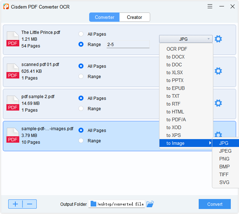The width and height of the screenshot is (239, 214).
Task: Click pdf sample 2.pdf file name
Action: [38, 97]
